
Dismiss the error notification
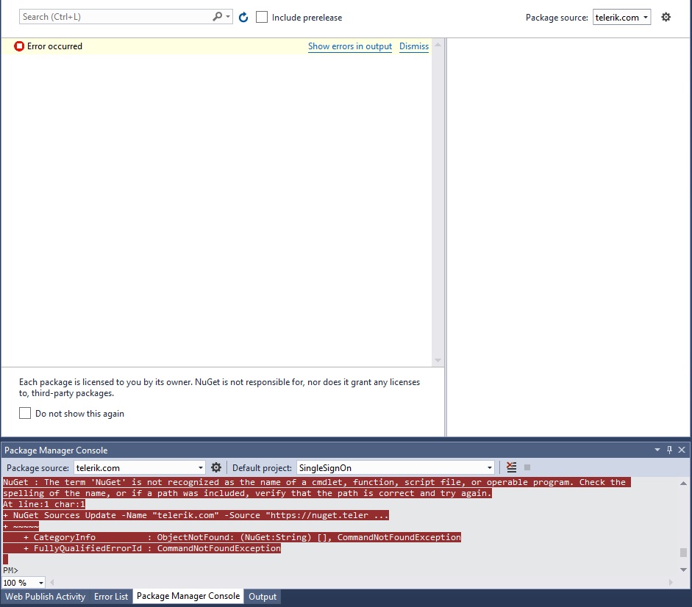point(414,46)
